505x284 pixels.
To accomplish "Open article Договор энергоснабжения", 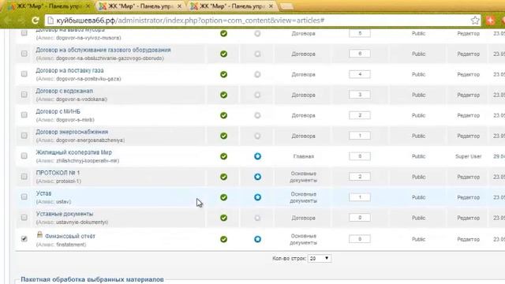I will [x=72, y=132].
